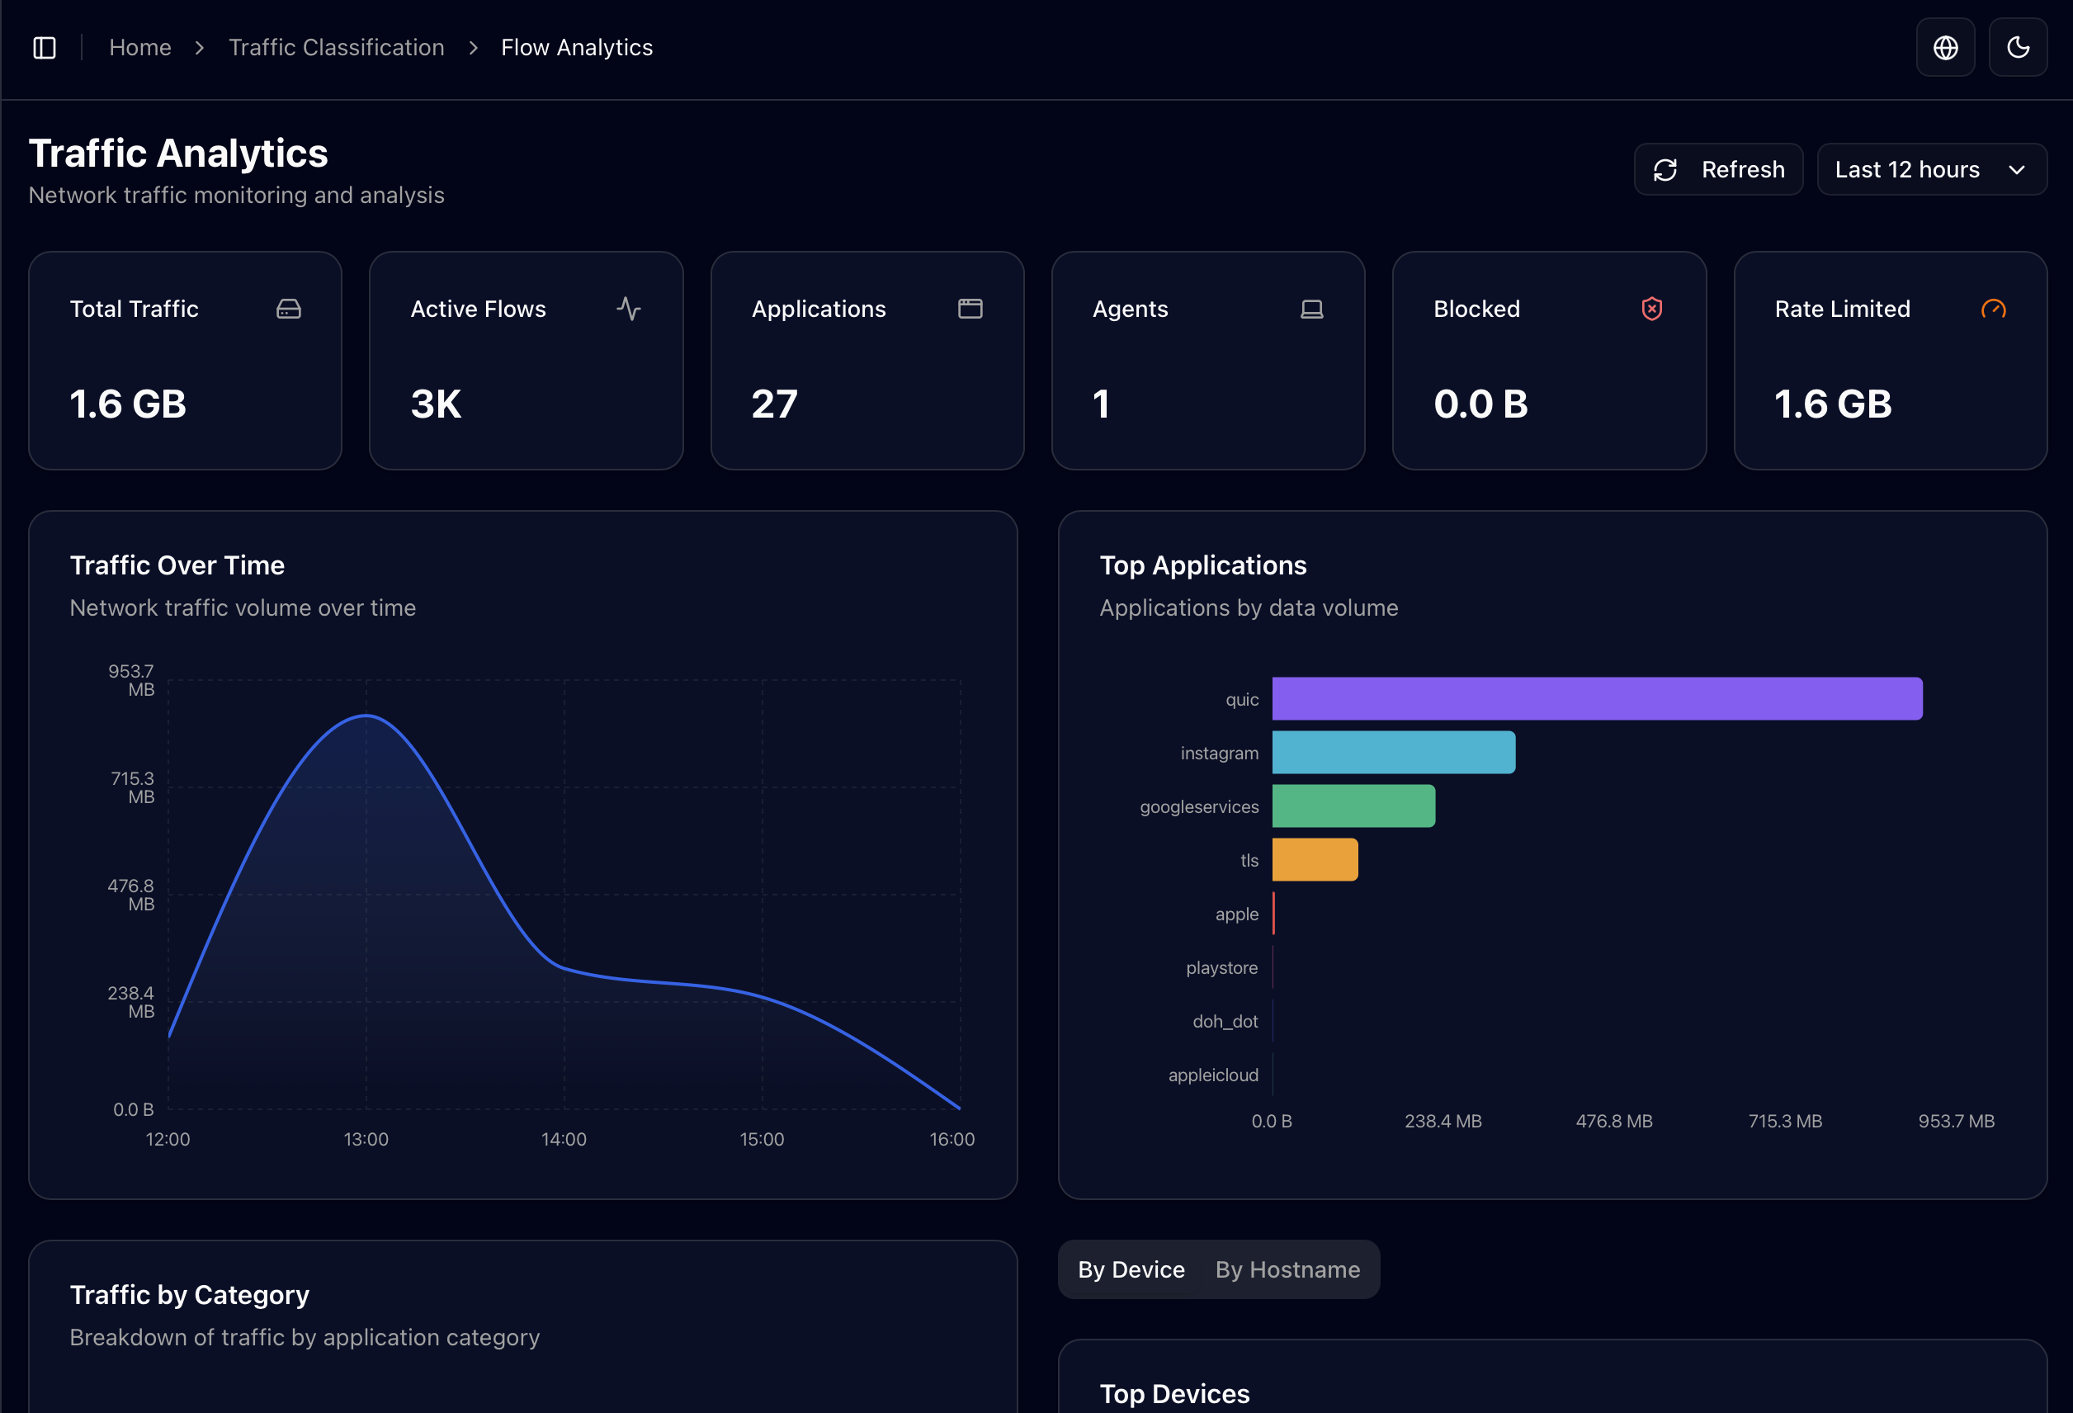Click the Network traffic volume over time subtitle

243,607
